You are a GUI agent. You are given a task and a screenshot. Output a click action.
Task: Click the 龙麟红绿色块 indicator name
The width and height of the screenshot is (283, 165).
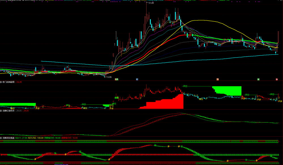point(8,111)
